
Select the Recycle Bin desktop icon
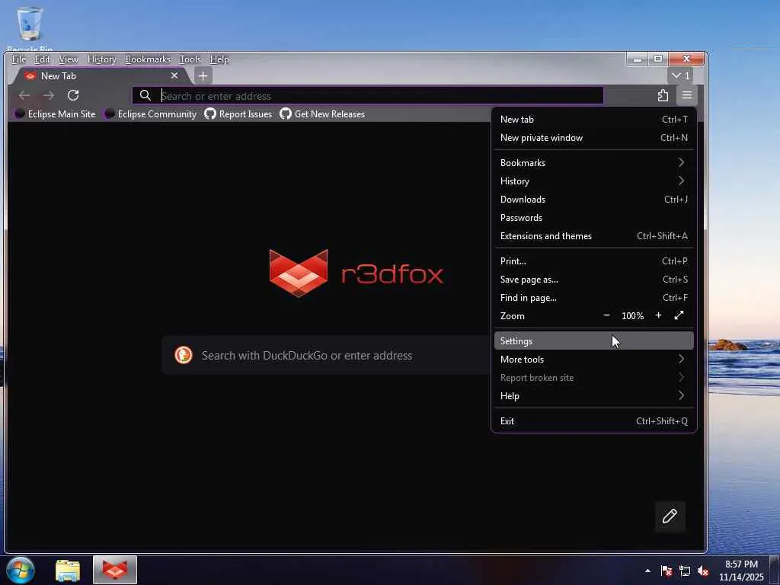pyautogui.click(x=30, y=29)
